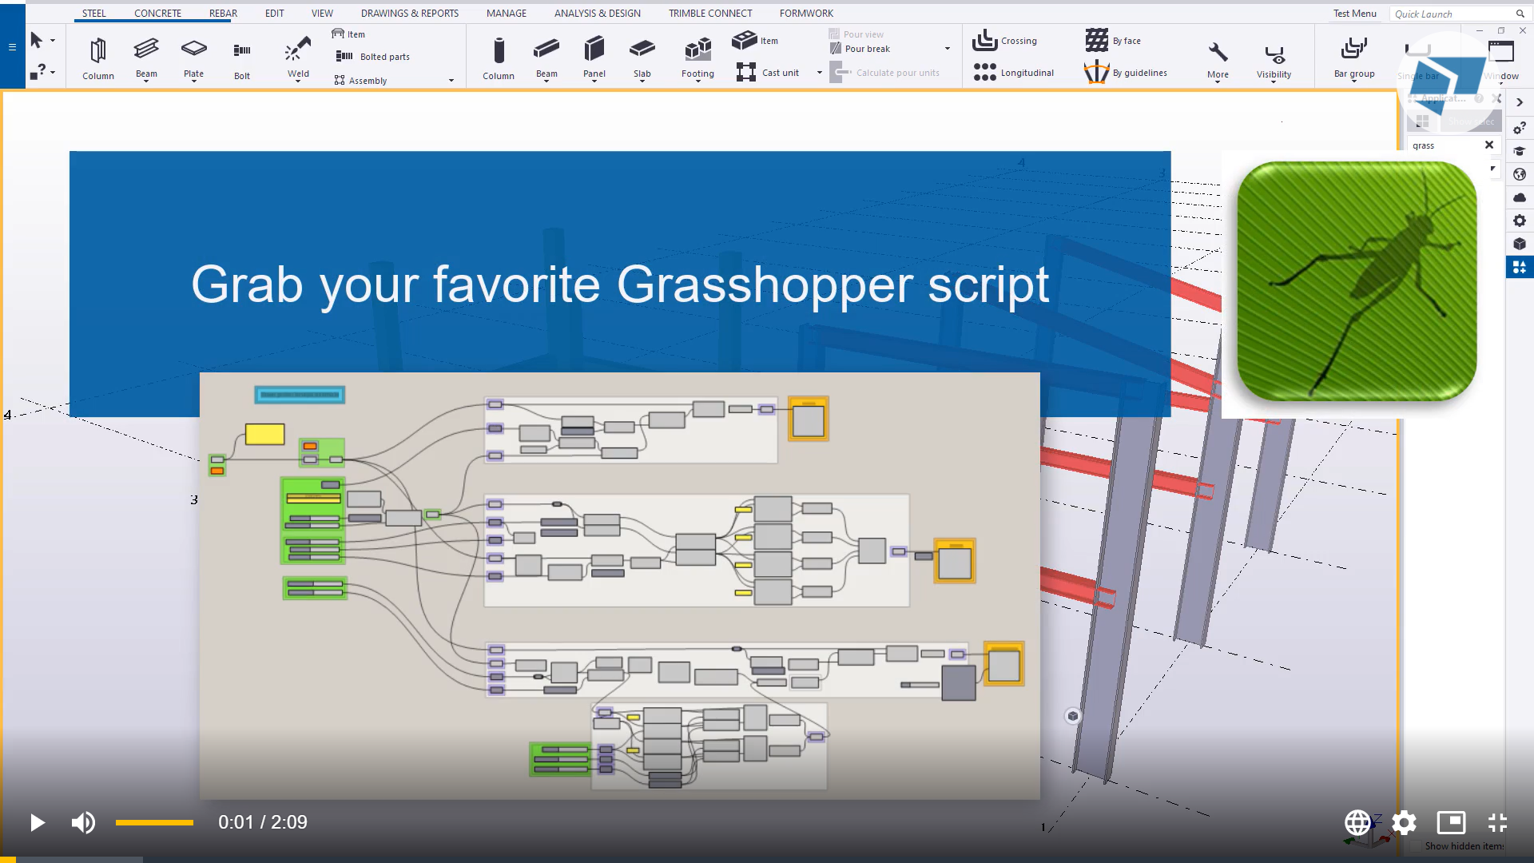This screenshot has height=863, width=1534.
Task: Choose rebar By face
Action: point(1113,40)
